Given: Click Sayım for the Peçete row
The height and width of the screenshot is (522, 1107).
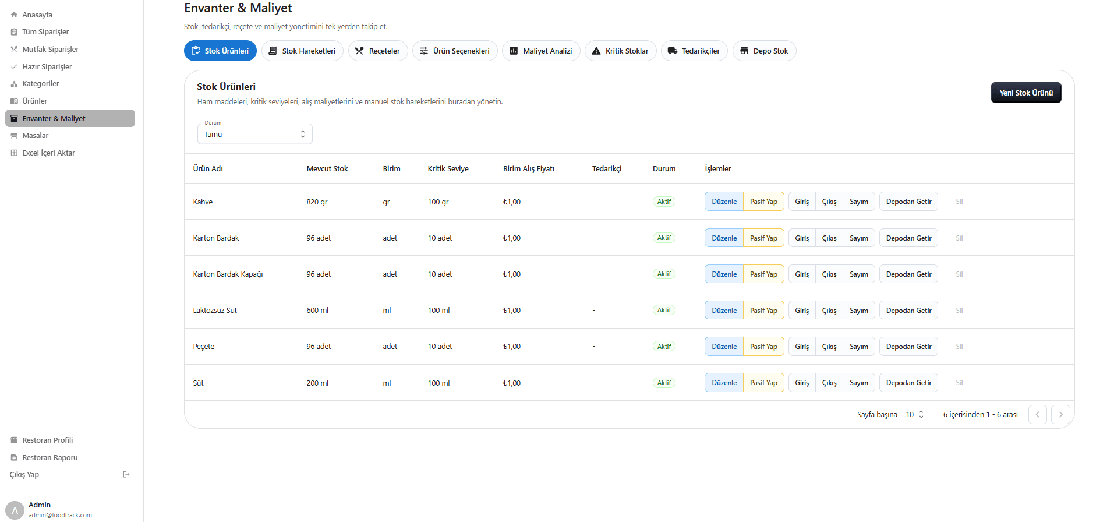Looking at the screenshot, I should tap(859, 347).
